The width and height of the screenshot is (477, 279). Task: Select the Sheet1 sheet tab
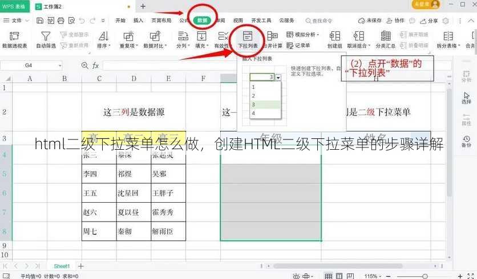(x=62, y=266)
